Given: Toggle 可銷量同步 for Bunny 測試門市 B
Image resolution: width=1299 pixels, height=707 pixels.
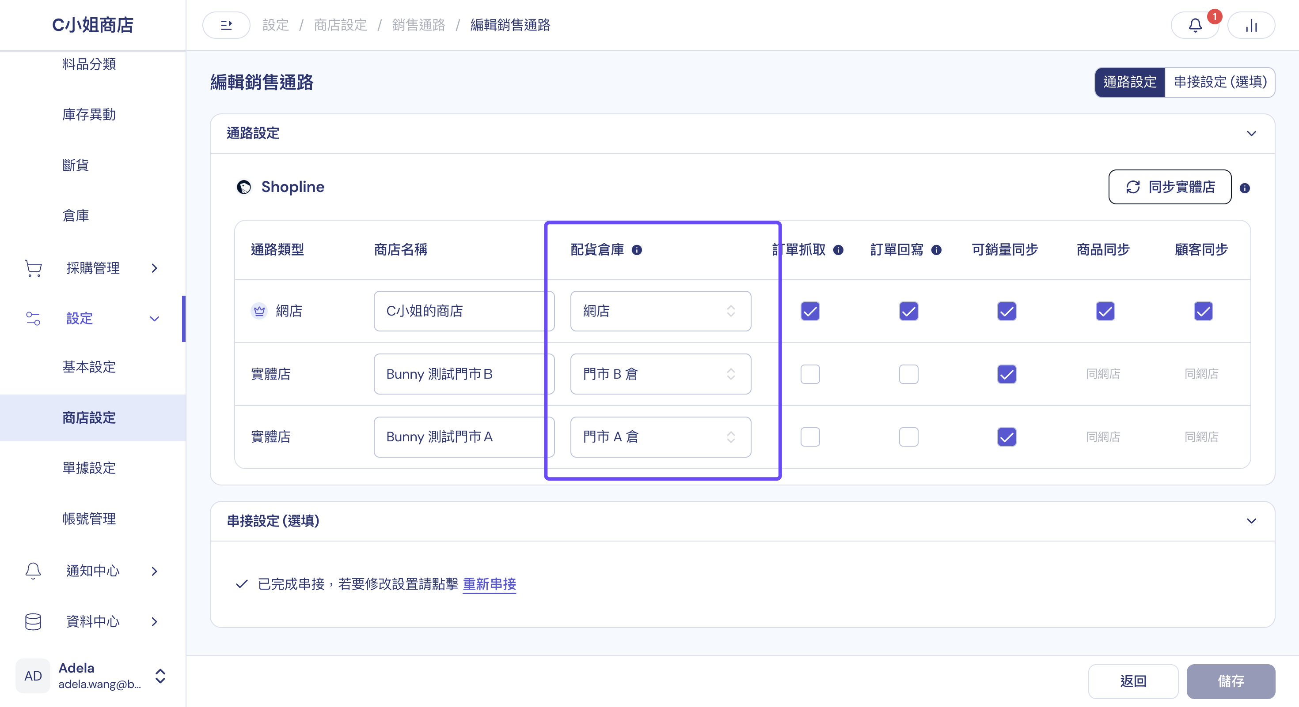Looking at the screenshot, I should pos(1007,374).
